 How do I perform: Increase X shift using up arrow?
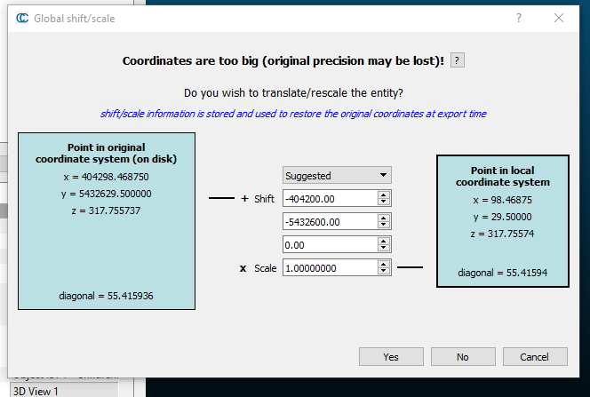pos(384,195)
